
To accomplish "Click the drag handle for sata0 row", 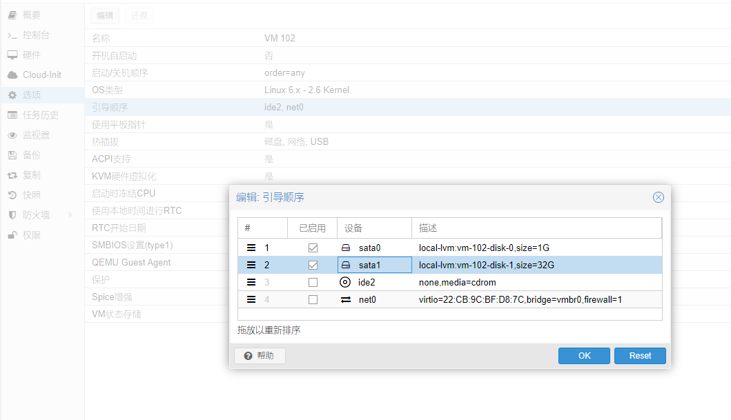I will click(x=251, y=248).
